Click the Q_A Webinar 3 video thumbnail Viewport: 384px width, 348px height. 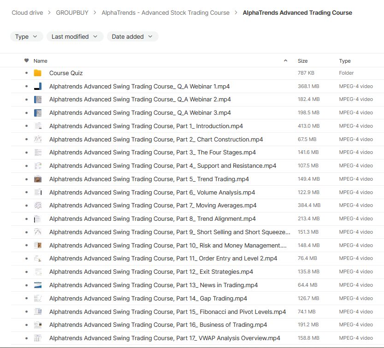37,112
